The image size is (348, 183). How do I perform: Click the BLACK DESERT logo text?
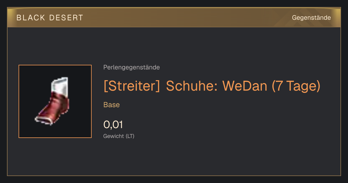[50, 18]
